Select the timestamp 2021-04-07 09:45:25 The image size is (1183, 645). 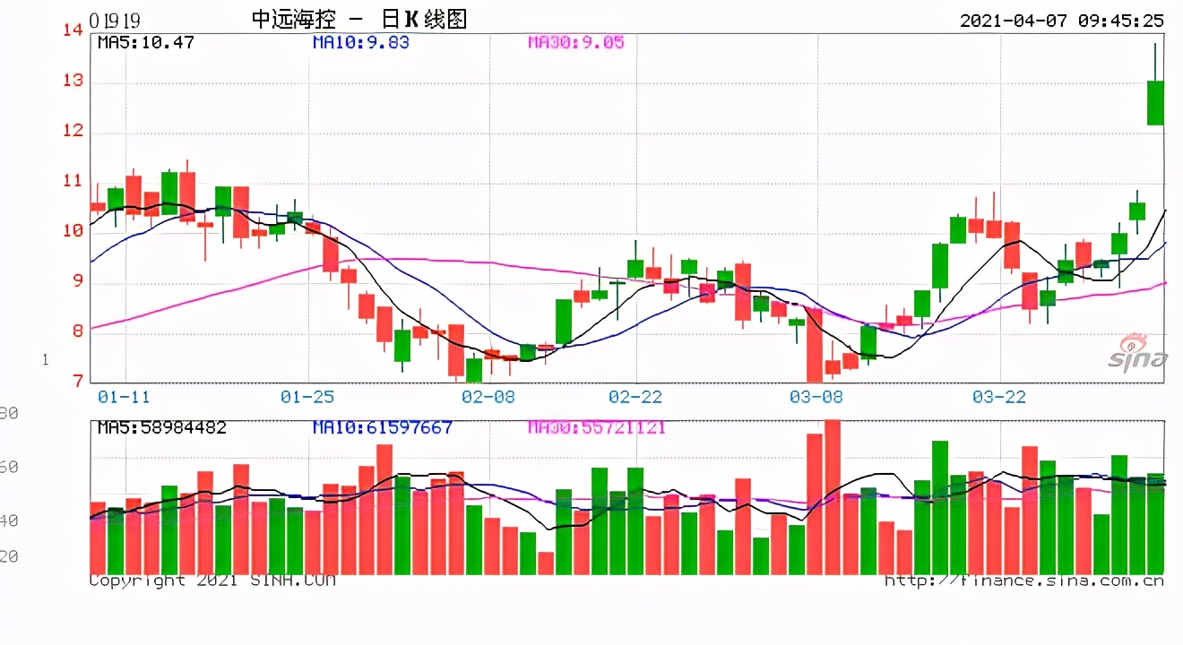click(1061, 20)
